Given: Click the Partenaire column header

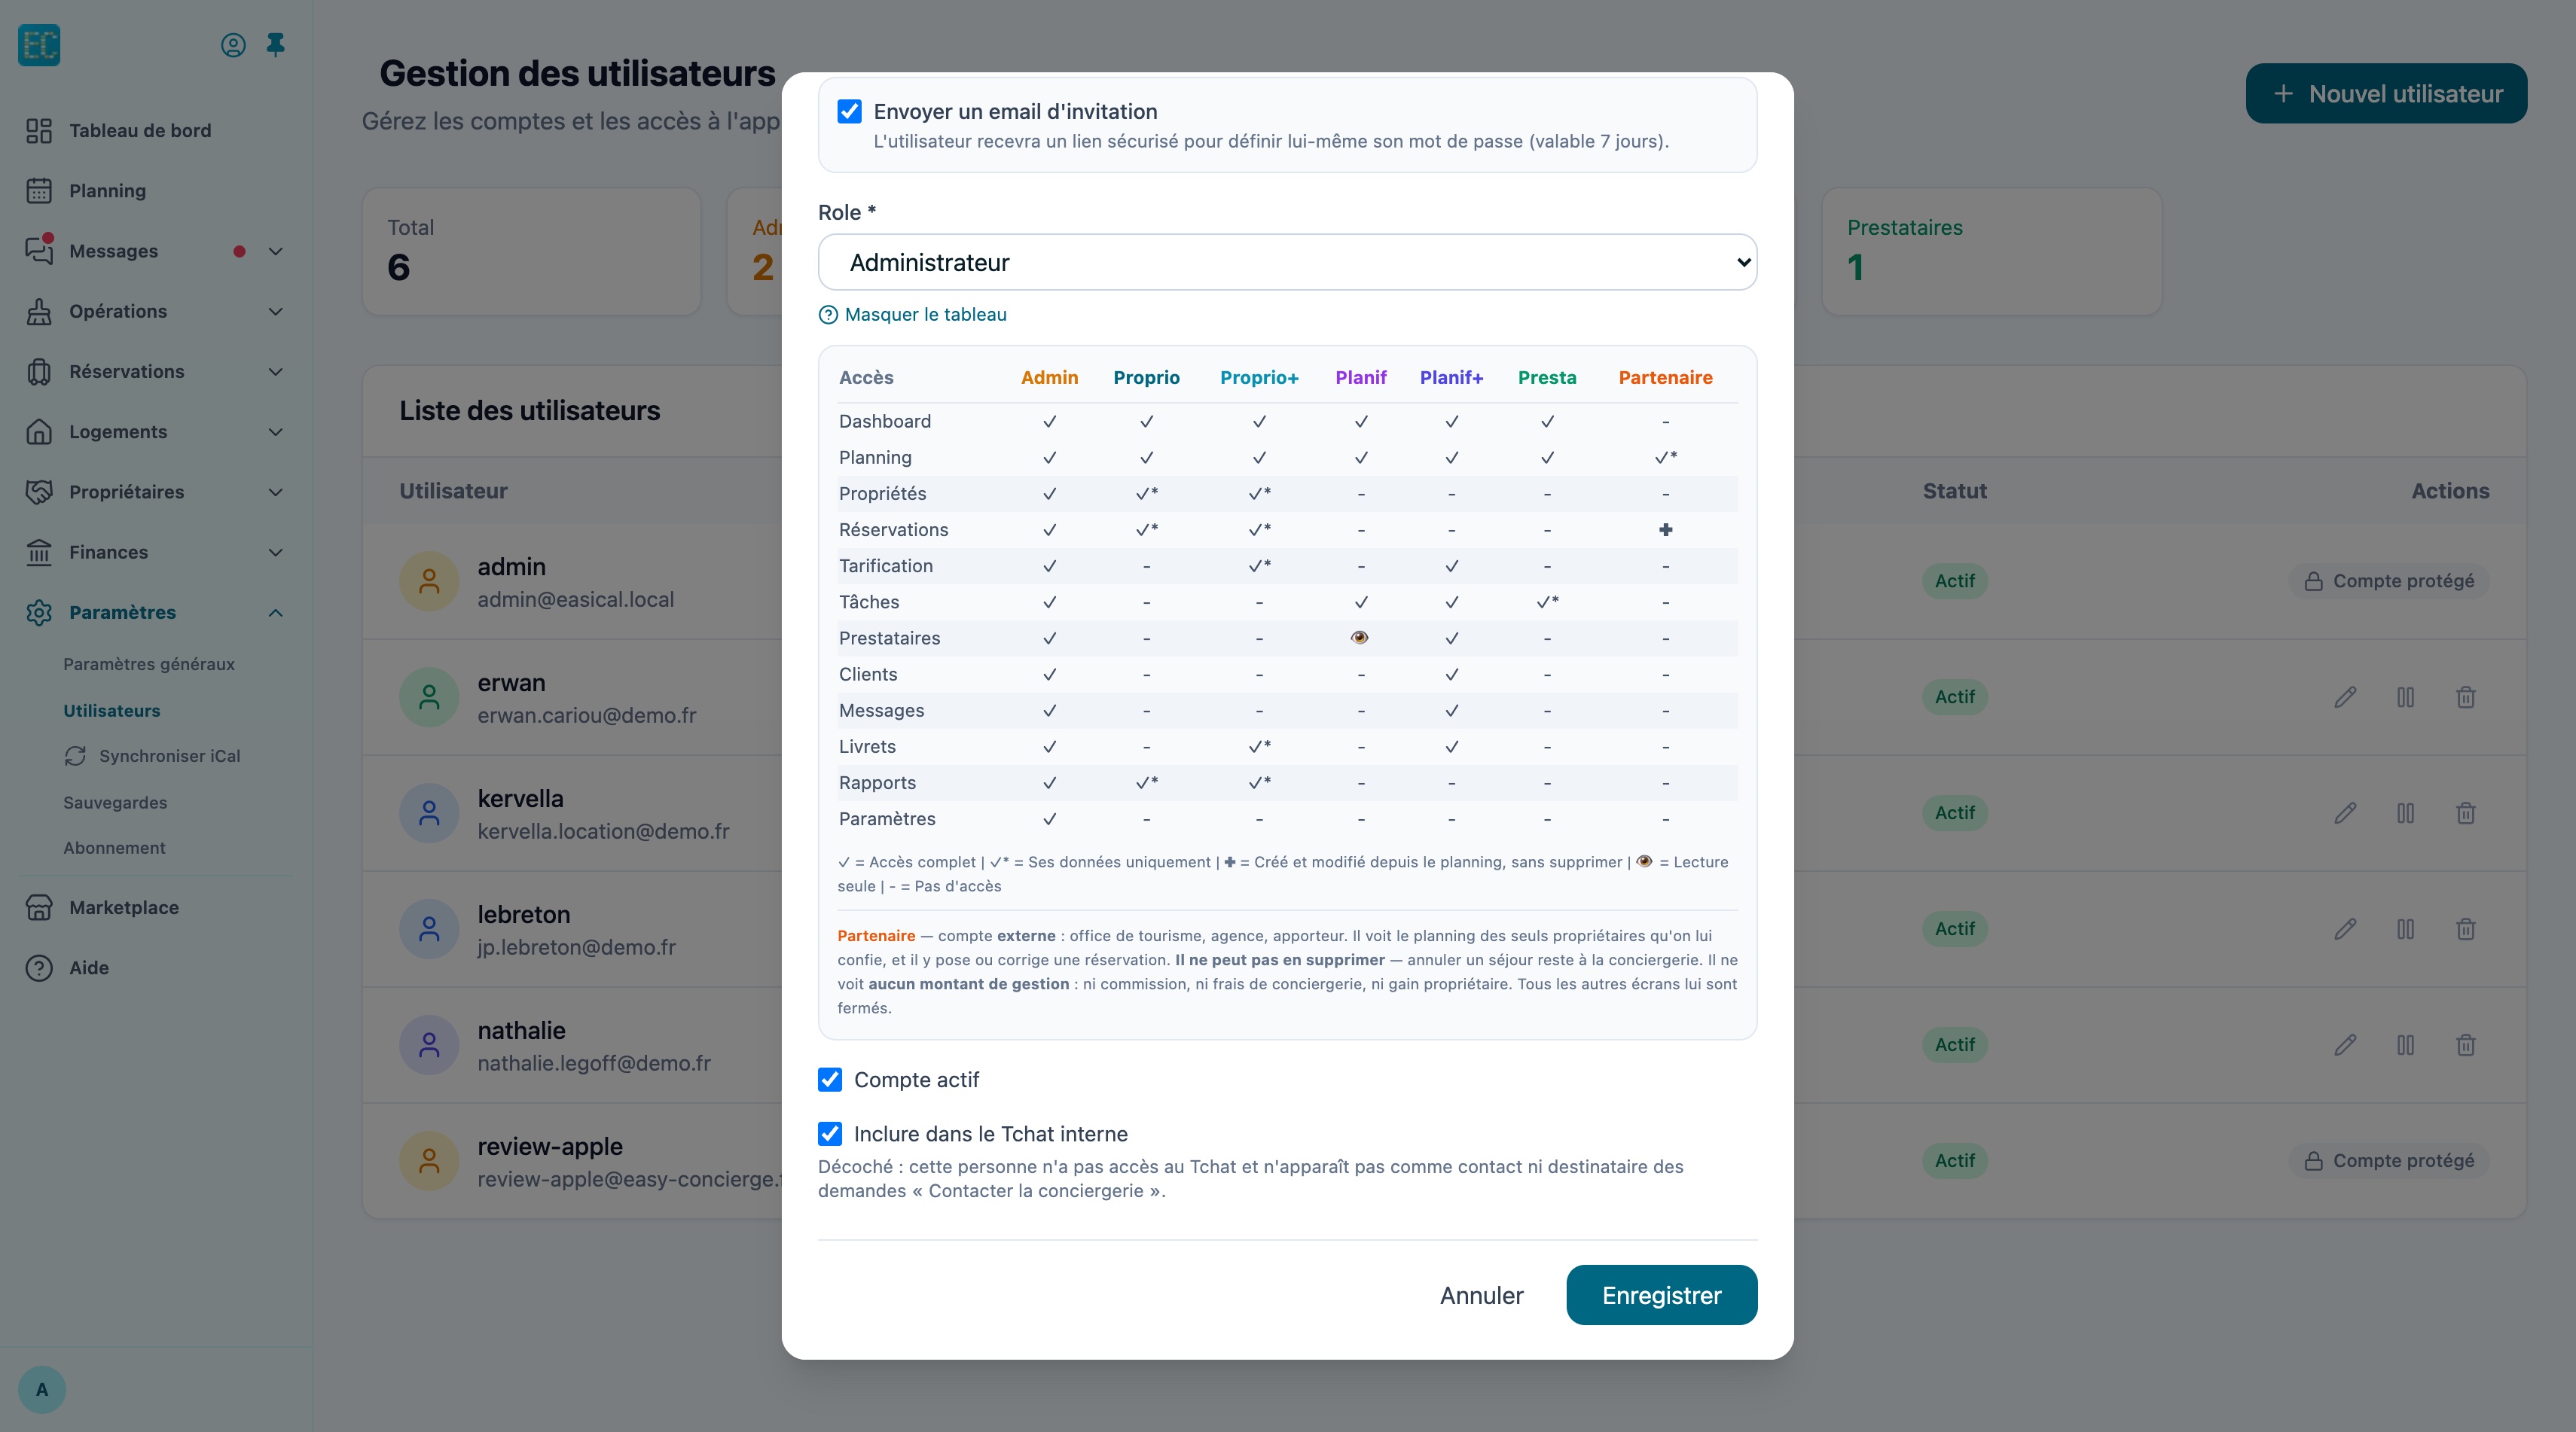Looking at the screenshot, I should click(x=1665, y=378).
